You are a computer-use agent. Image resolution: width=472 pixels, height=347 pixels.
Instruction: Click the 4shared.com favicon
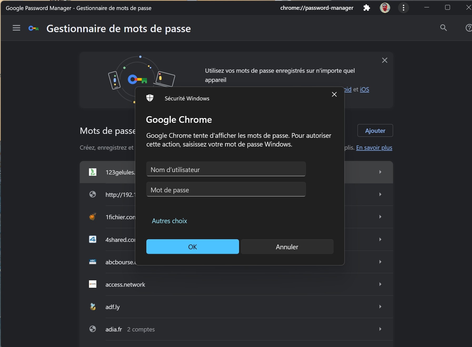pyautogui.click(x=93, y=239)
